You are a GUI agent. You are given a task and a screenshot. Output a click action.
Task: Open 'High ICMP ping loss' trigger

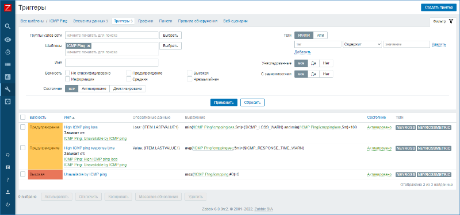tap(80, 127)
